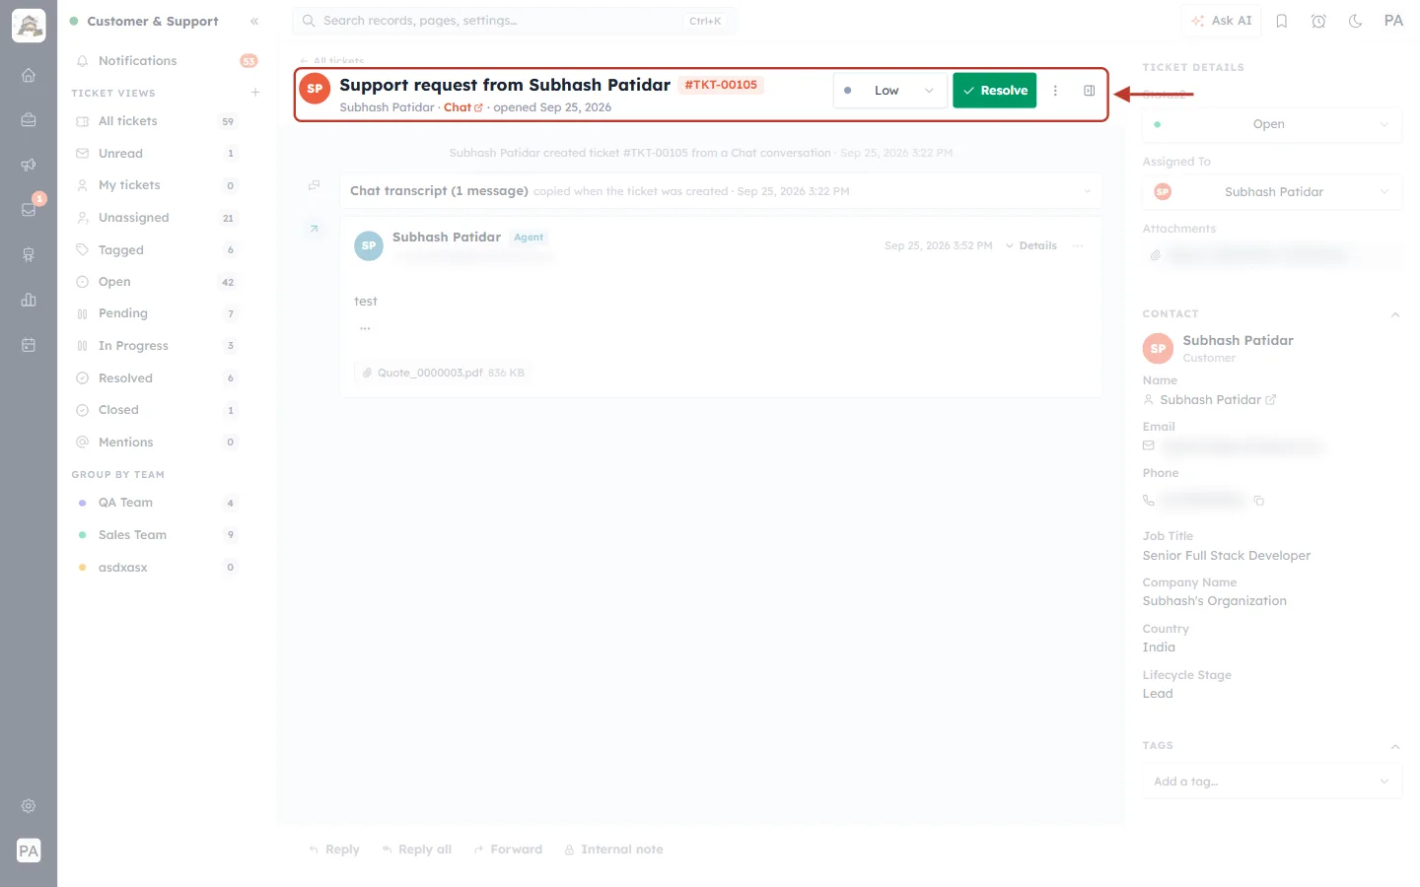
Task: Open the Open status dropdown
Action: (1272, 124)
